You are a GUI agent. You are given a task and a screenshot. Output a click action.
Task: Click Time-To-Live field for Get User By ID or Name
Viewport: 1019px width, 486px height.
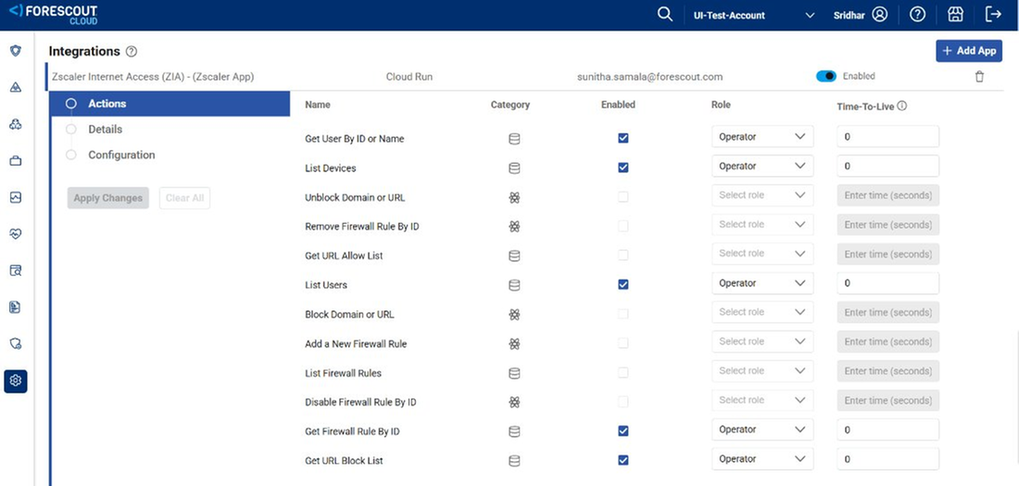(x=887, y=137)
